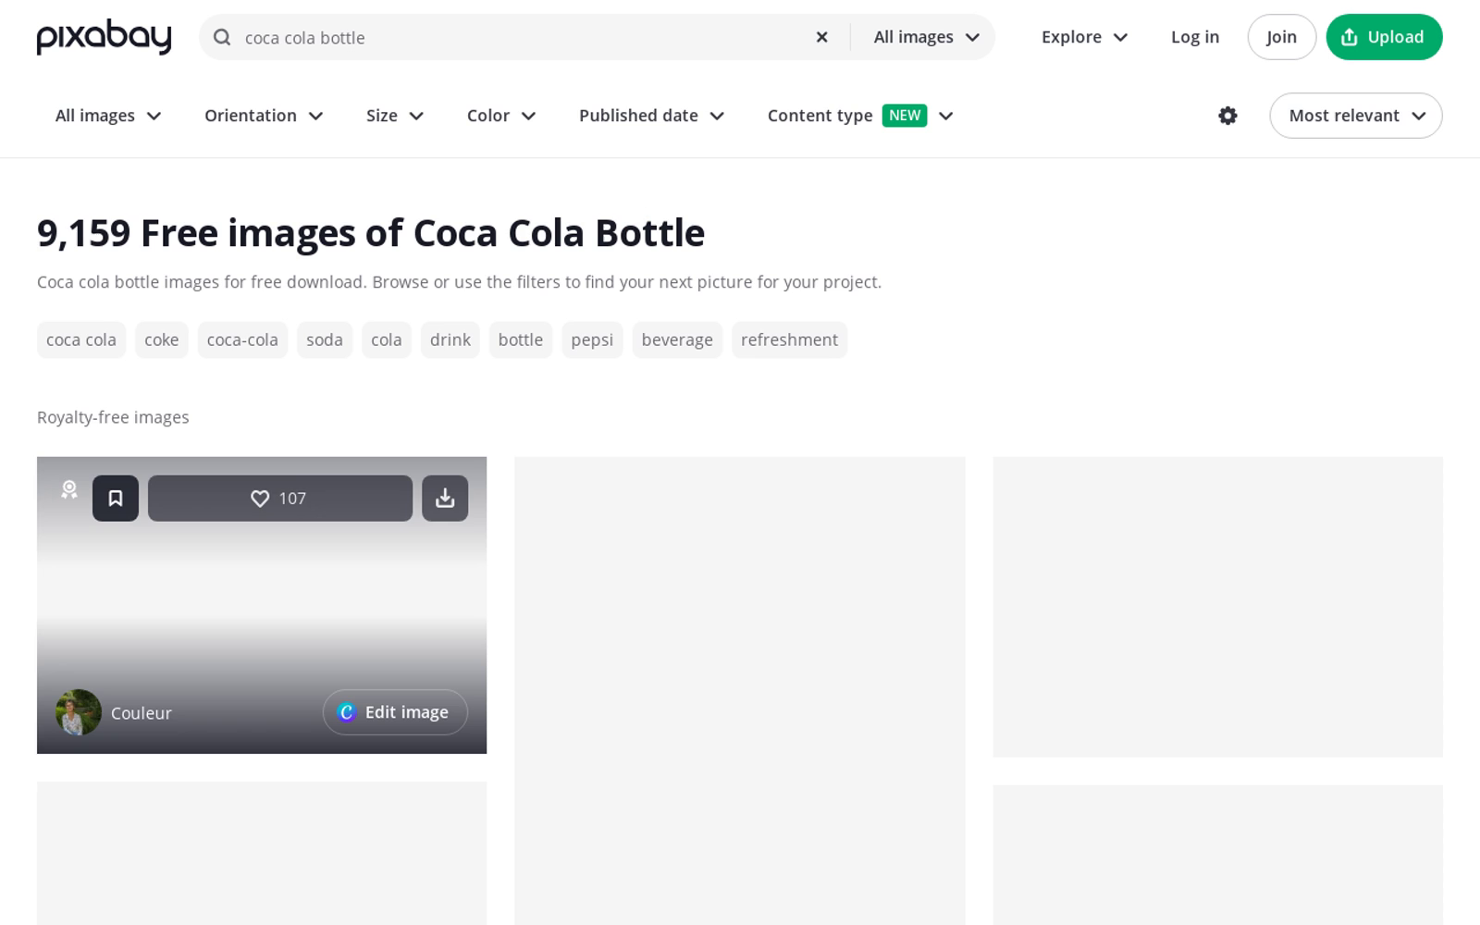The width and height of the screenshot is (1480, 925).
Task: Select the 'coke' tag
Action: pos(162,339)
